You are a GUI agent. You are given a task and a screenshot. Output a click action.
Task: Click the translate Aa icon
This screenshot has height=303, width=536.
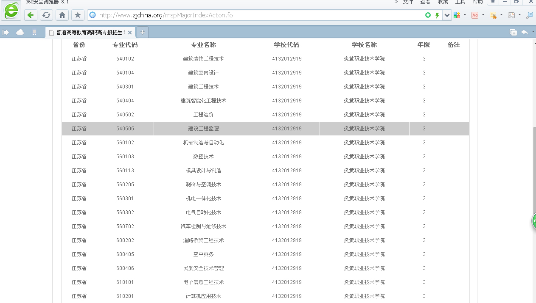[x=475, y=15]
